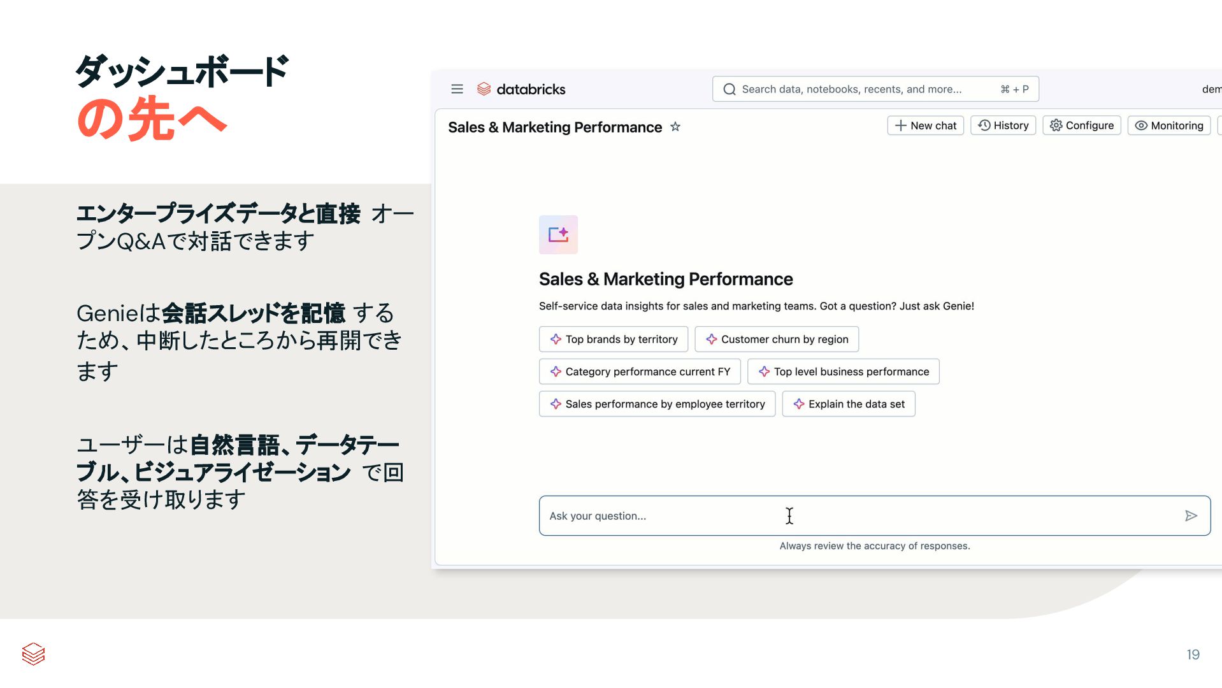Star the Sales & Marketing Performance space

point(675,127)
